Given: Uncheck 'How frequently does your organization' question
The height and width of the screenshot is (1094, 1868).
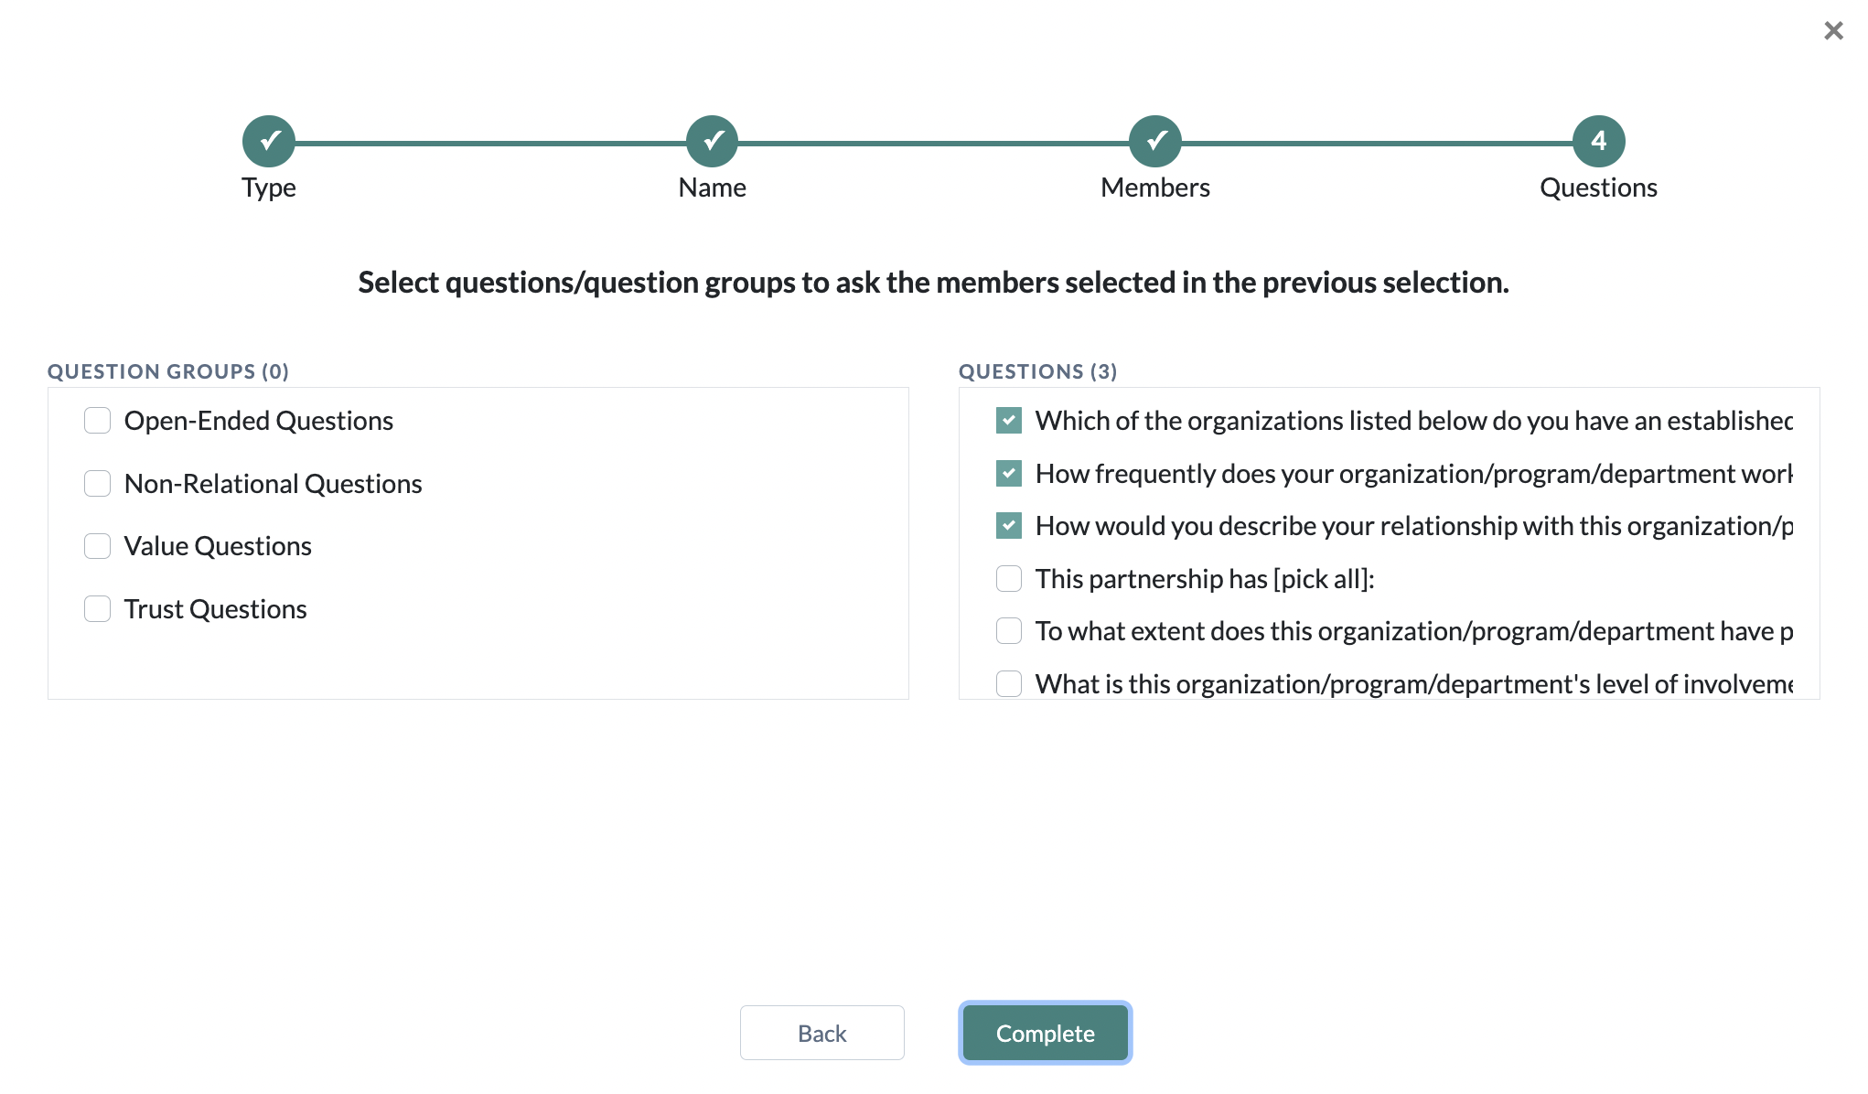Looking at the screenshot, I should (x=1008, y=473).
